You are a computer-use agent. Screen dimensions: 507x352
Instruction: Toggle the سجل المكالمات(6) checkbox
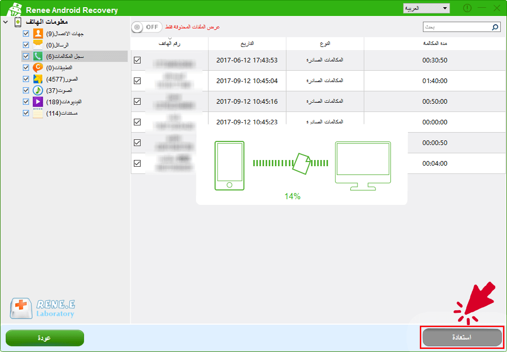(x=26, y=56)
